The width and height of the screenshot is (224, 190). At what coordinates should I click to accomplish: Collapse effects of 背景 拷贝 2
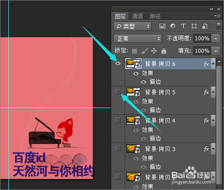point(213,177)
